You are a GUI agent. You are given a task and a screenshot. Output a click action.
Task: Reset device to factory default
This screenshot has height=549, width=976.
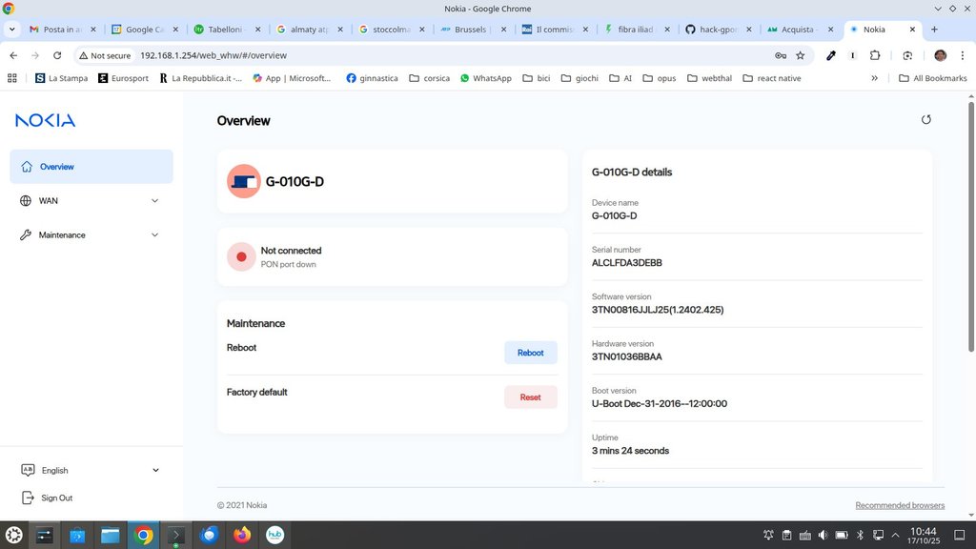(530, 397)
